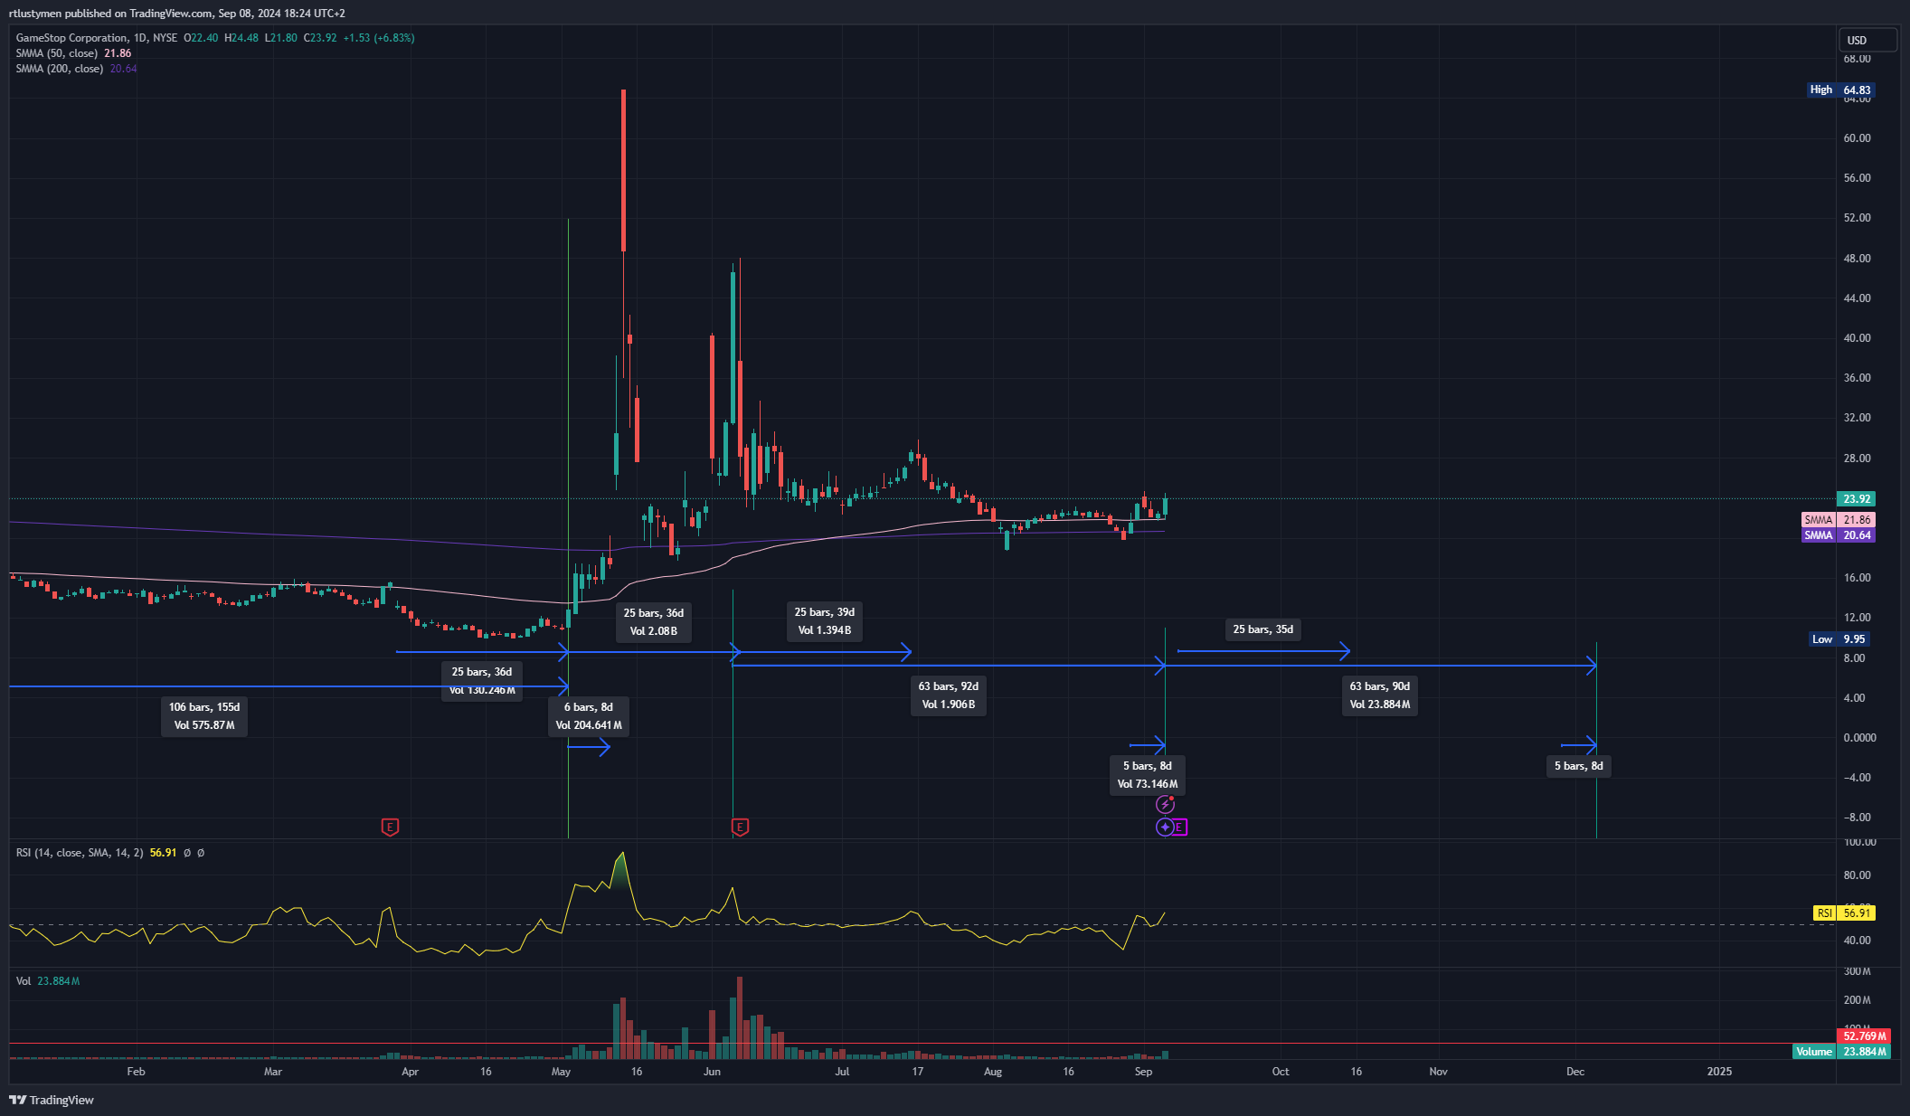Click the Feb label on the time axis
The image size is (1910, 1116).
pyautogui.click(x=136, y=1072)
